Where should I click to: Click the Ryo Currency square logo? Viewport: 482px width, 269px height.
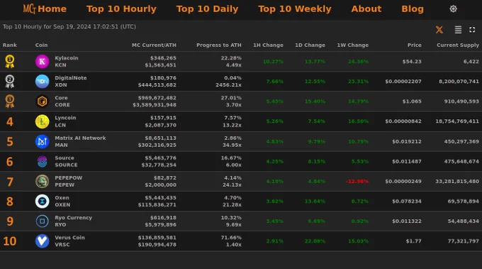(42, 221)
